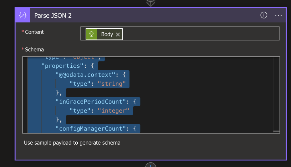The image size is (291, 167).
Task: Use sample payload to generate schema
Action: (x=72, y=143)
